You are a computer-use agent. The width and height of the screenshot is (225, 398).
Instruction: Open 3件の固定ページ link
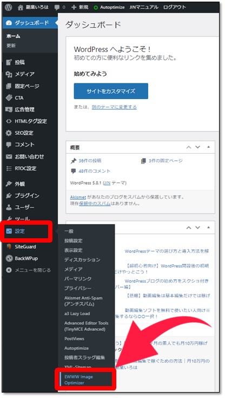click(166, 161)
